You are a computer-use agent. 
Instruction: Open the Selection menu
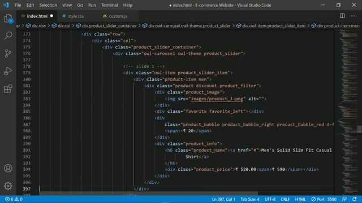point(48,5)
